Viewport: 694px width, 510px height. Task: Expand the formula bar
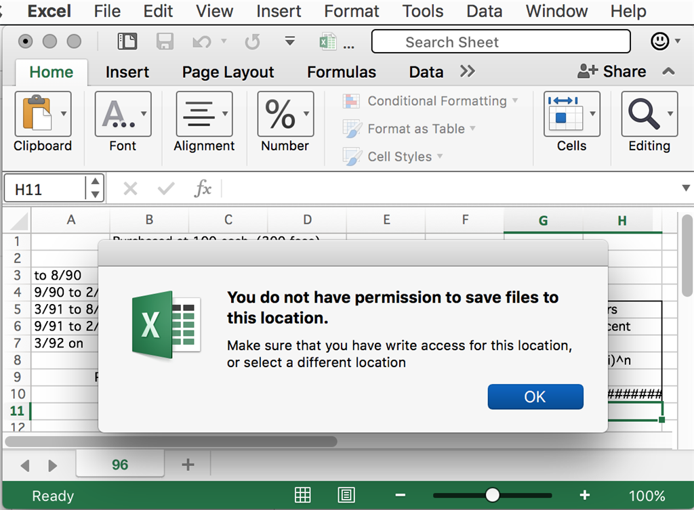686,188
